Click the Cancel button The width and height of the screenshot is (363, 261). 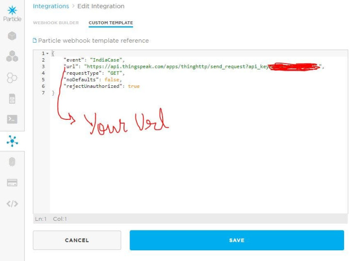point(77,240)
